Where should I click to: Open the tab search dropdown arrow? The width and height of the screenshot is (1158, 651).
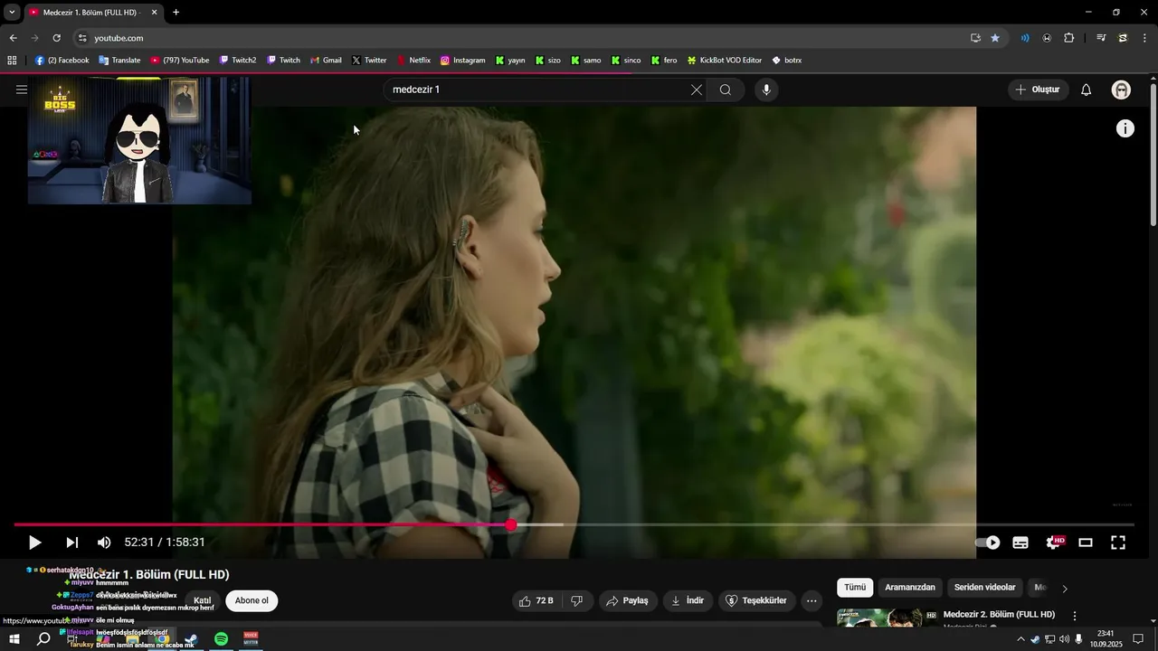coord(12,13)
